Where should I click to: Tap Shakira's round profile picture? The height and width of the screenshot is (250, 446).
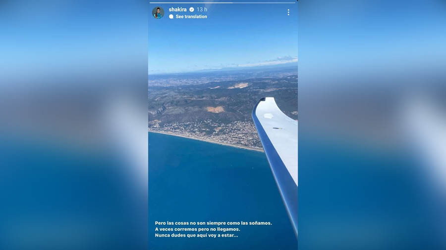tap(158, 13)
